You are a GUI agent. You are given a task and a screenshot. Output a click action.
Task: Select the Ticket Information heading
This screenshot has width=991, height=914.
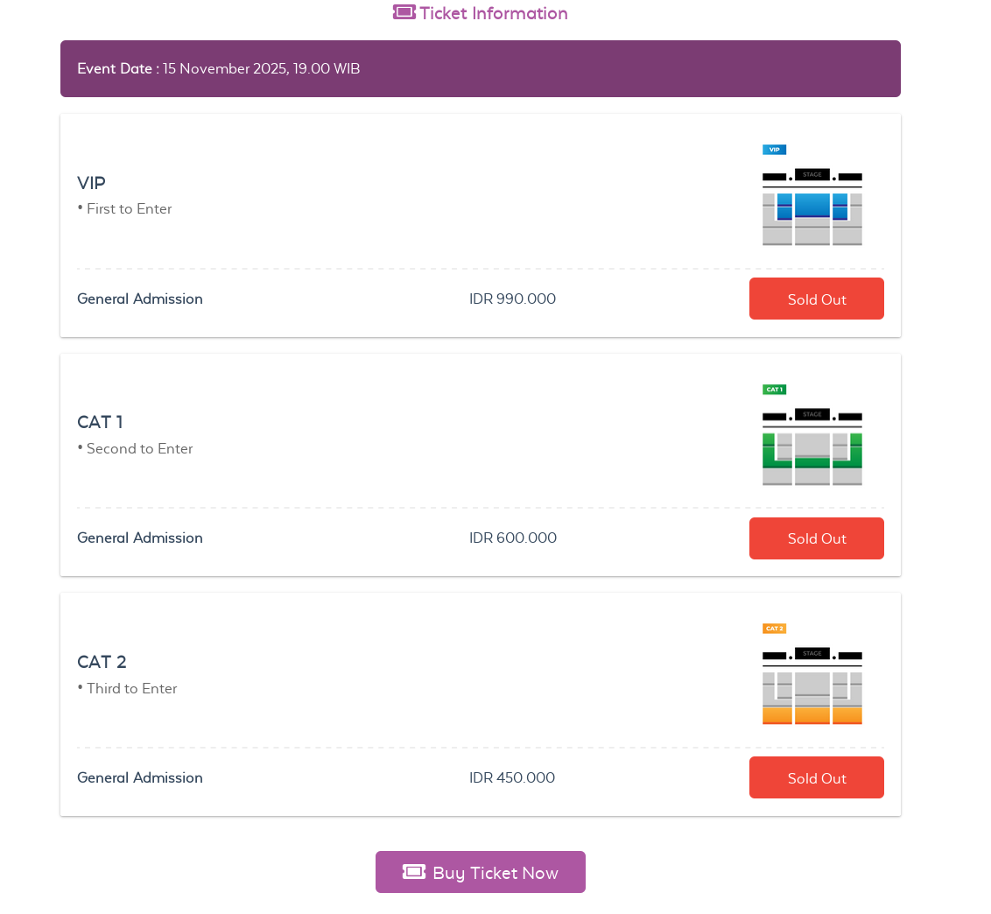point(493,13)
